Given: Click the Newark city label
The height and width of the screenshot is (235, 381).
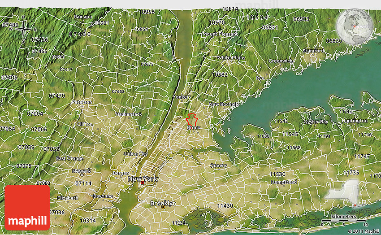Looking at the screenshot, I should point(82,171).
